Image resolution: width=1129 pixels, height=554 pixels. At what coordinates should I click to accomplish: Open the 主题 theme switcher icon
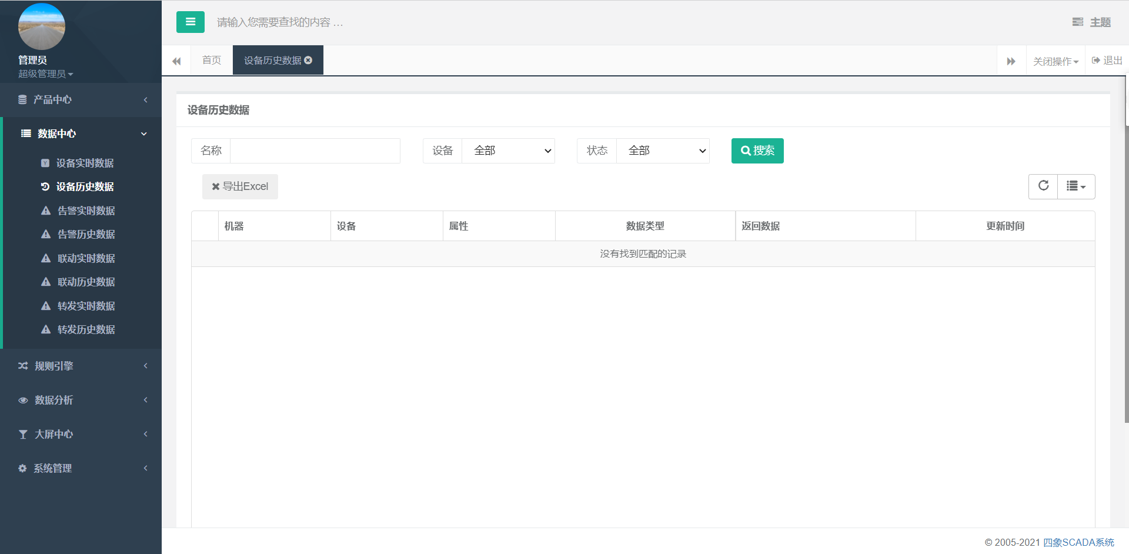coord(1078,22)
